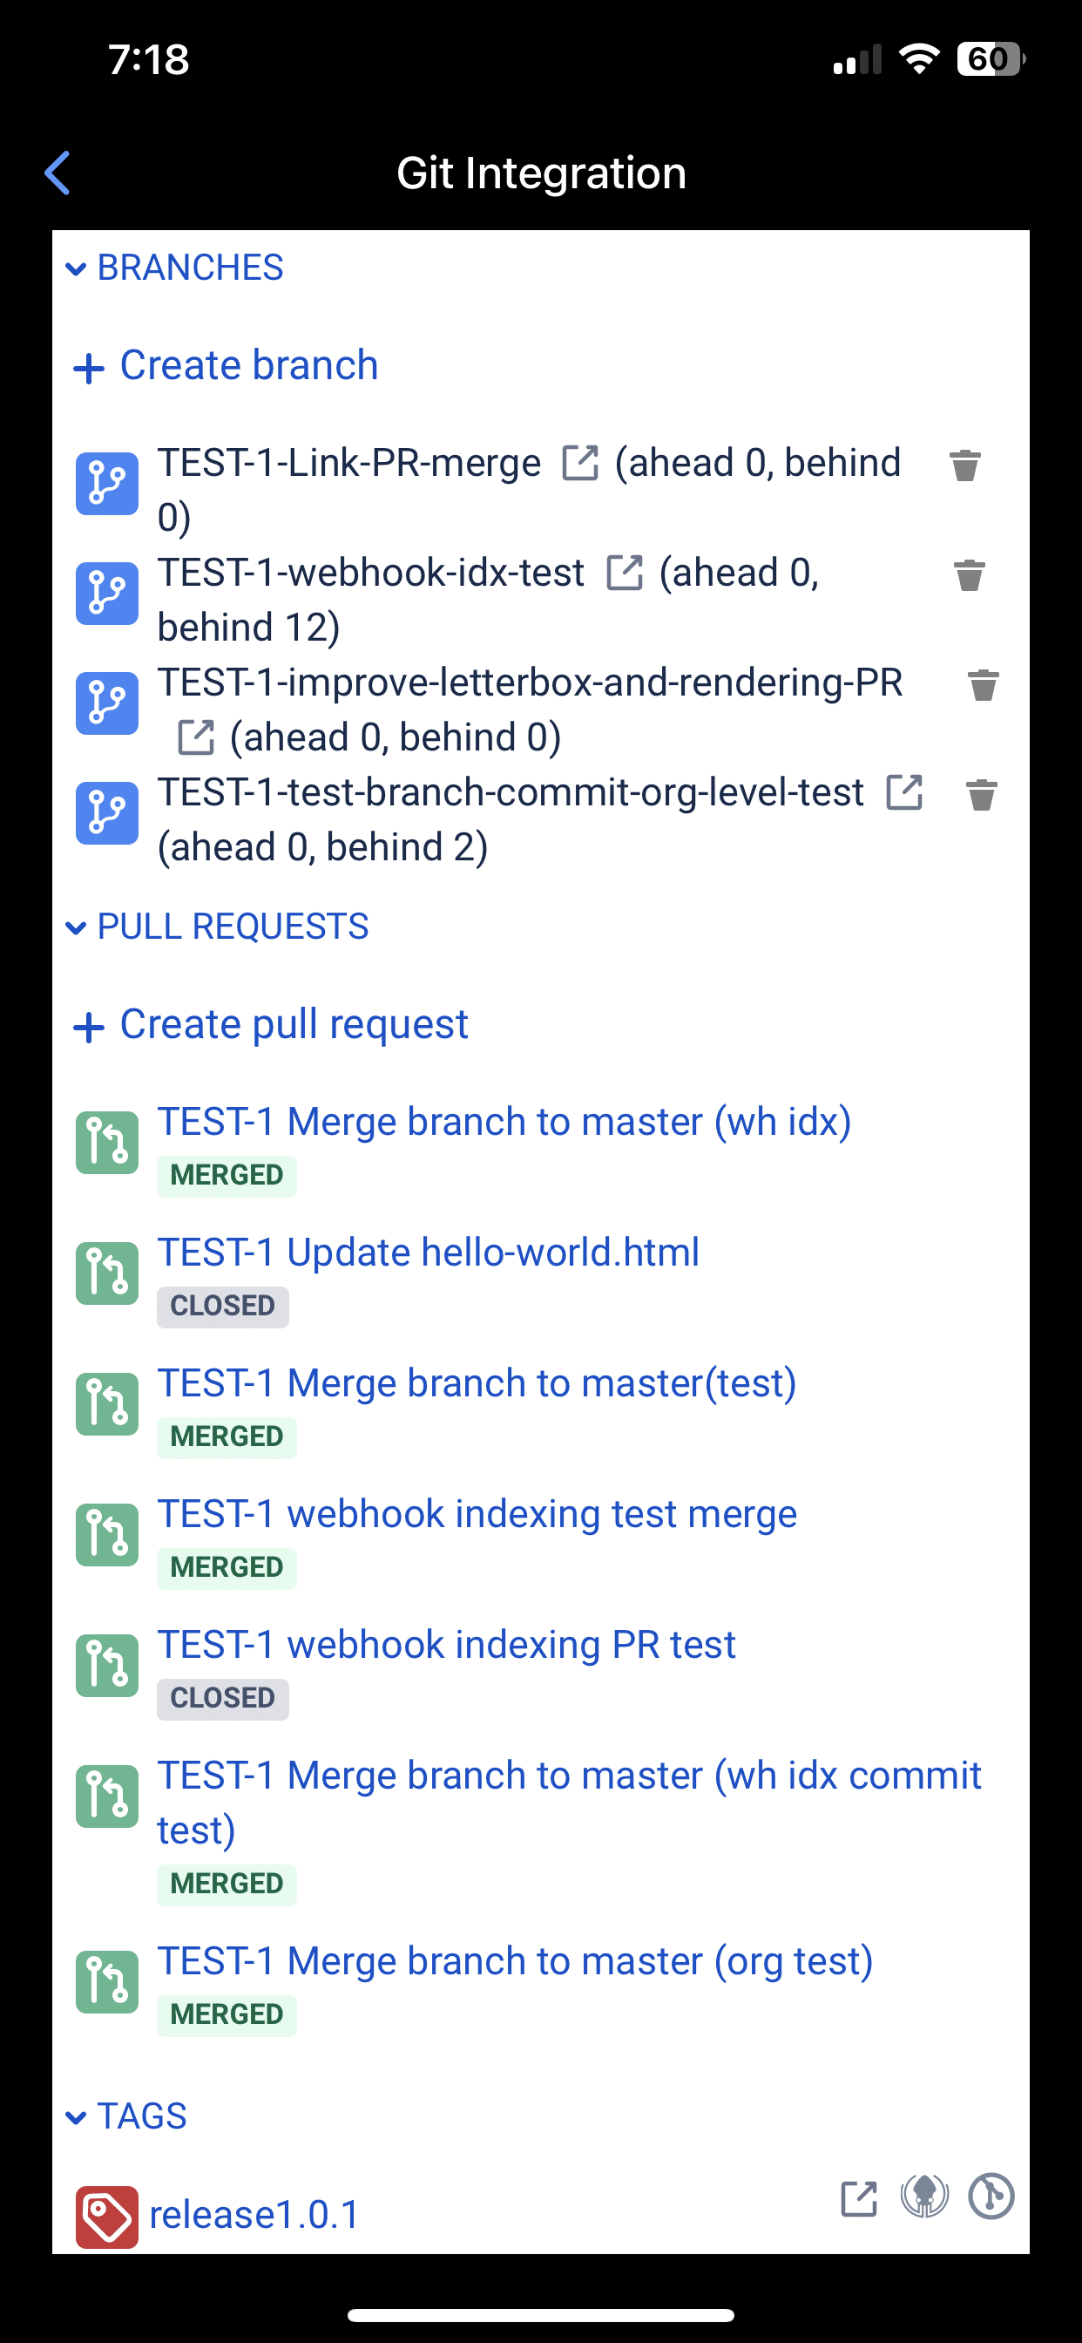Image resolution: width=1082 pixels, height=2343 pixels.
Task: Open the release1.0.1 tag
Action: (254, 2215)
